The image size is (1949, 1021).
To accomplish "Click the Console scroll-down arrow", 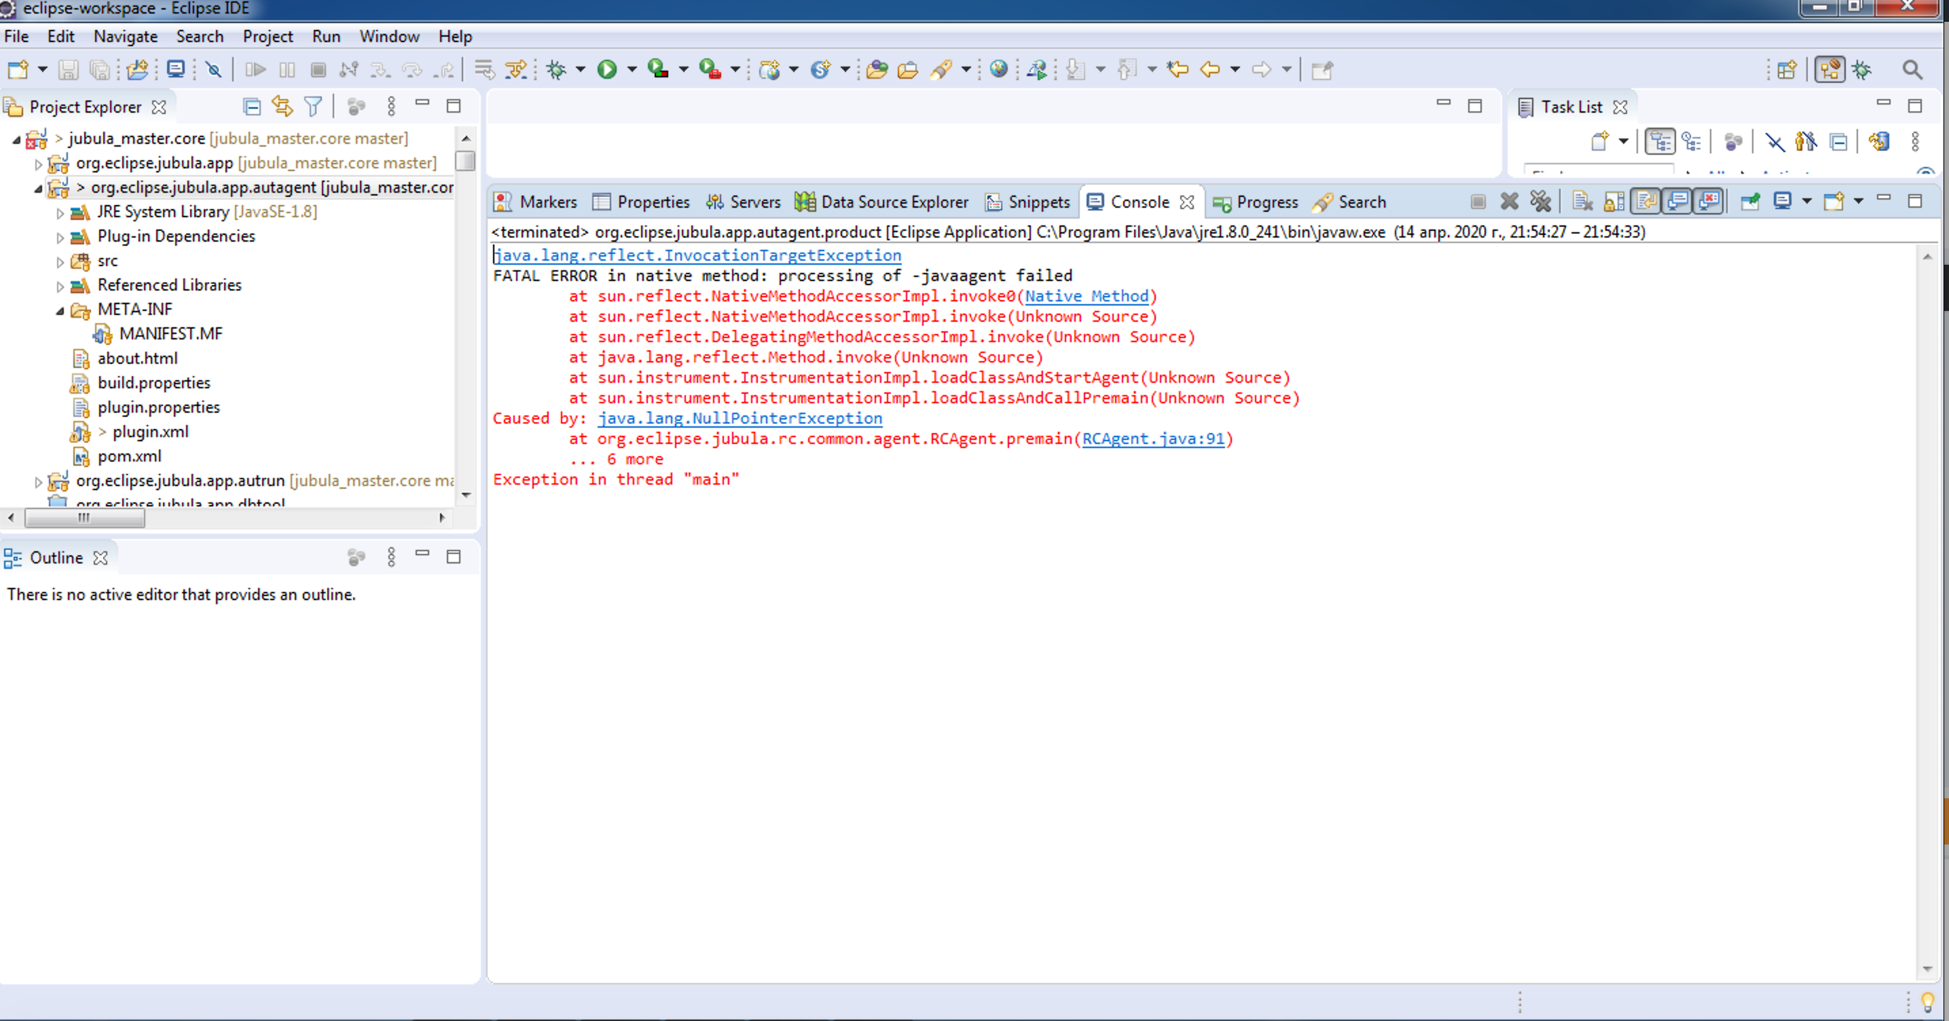I will 1927,969.
